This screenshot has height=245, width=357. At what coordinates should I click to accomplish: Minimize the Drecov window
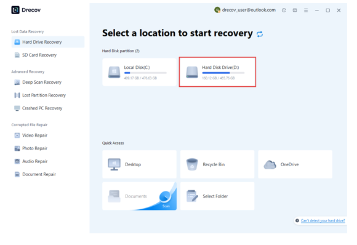point(317,10)
